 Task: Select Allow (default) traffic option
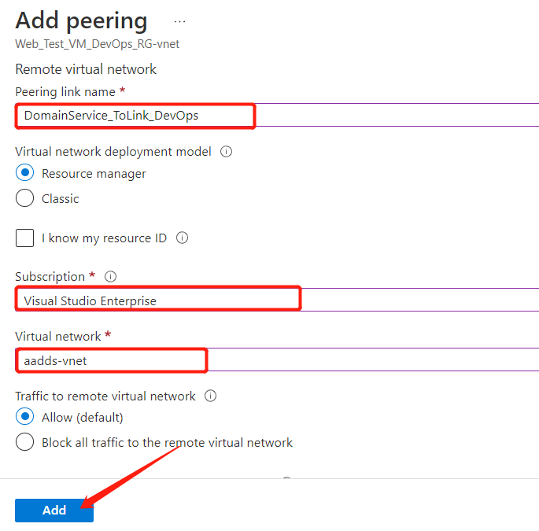tap(24, 417)
